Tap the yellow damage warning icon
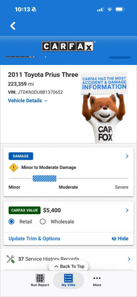The image size is (137, 297). coord(13,168)
